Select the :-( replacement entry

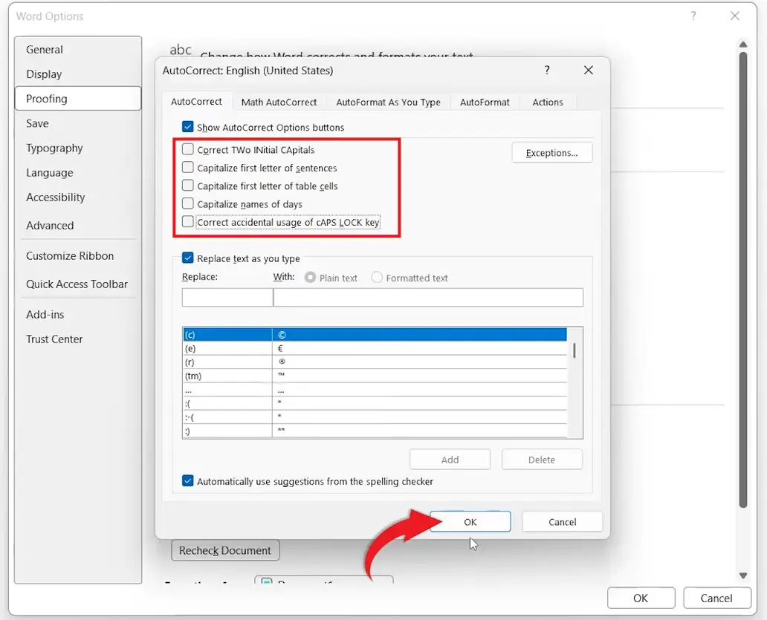click(375, 417)
